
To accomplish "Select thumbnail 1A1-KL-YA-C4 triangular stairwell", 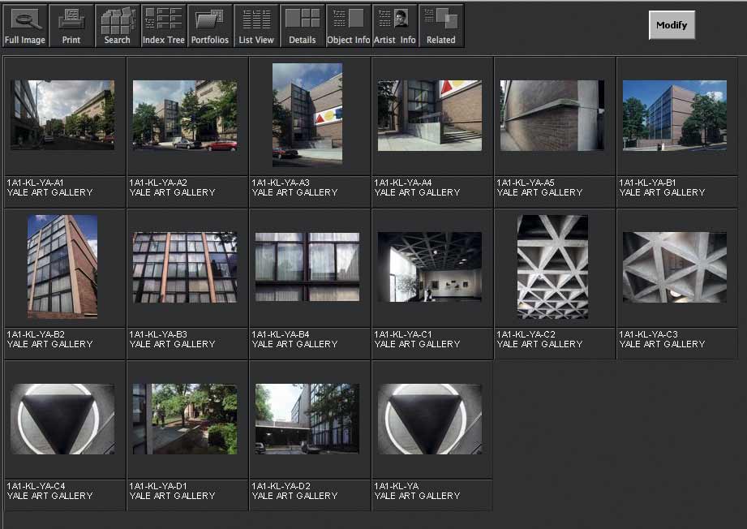I will click(x=62, y=419).
